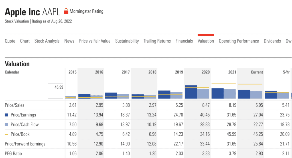Image resolution: width=292 pixels, height=158 pixels.
Task: Click the yellow Price/Book legend line
Action: point(6,134)
